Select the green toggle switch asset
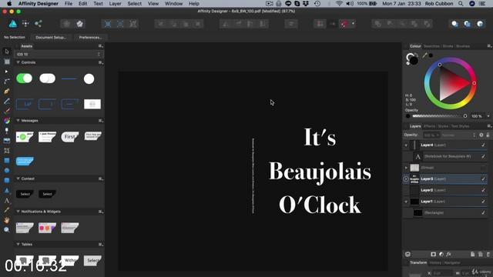Viewport: 493px width, 277px height. coord(24,78)
